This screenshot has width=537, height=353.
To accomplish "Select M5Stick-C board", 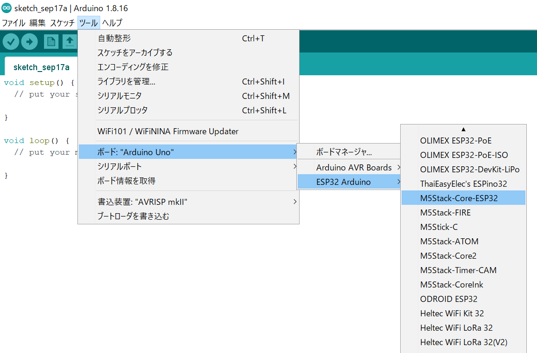I will click(463, 227).
